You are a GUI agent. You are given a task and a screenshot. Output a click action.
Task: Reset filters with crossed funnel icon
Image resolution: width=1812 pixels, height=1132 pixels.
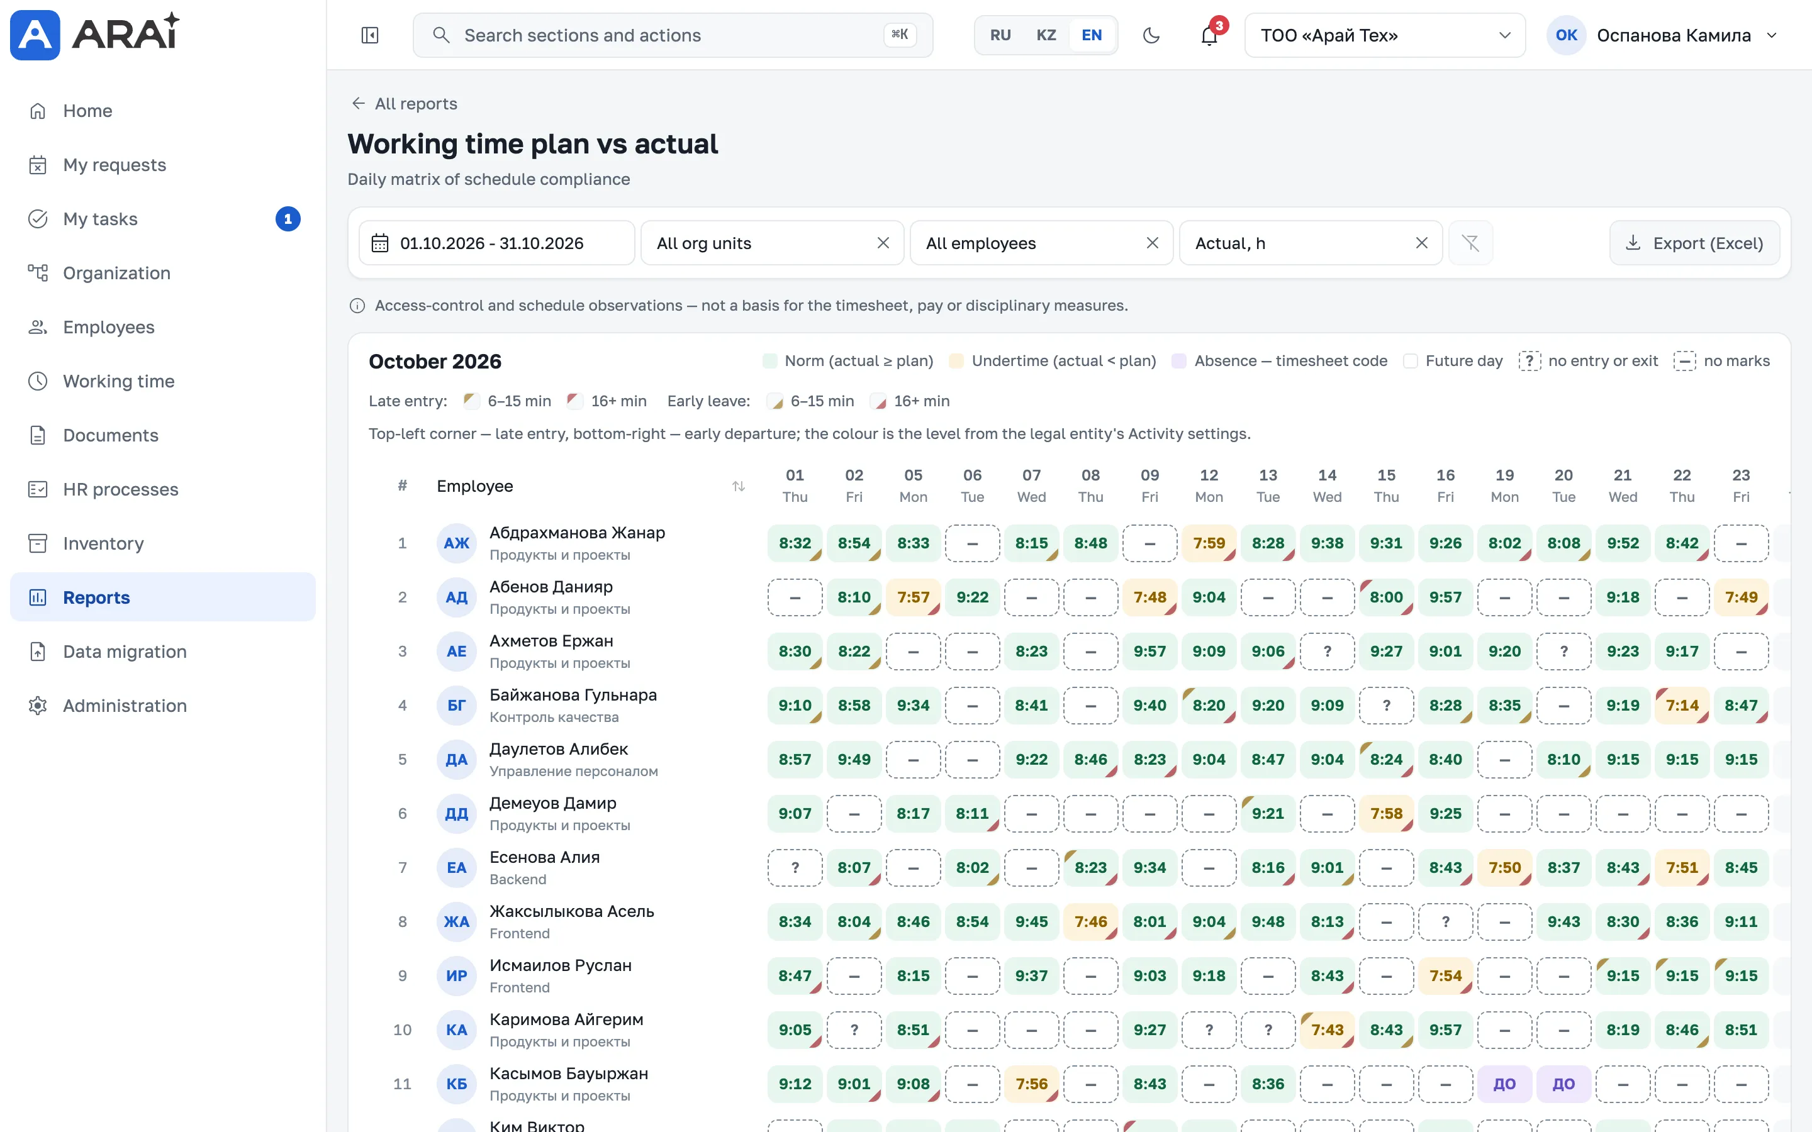pyautogui.click(x=1470, y=243)
